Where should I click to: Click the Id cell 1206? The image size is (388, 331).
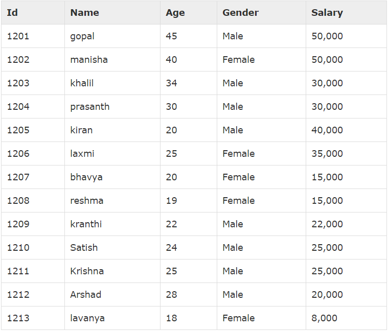(x=18, y=154)
